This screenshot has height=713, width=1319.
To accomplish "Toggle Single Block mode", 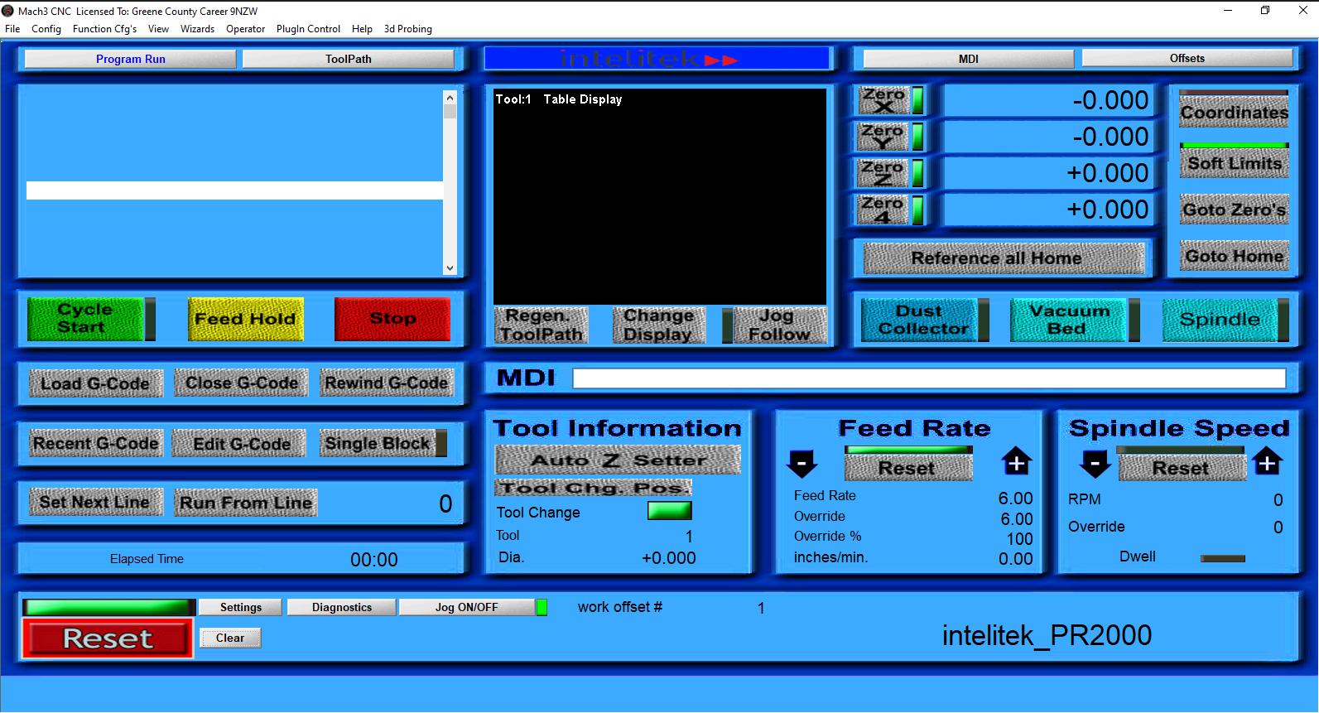I will [378, 444].
